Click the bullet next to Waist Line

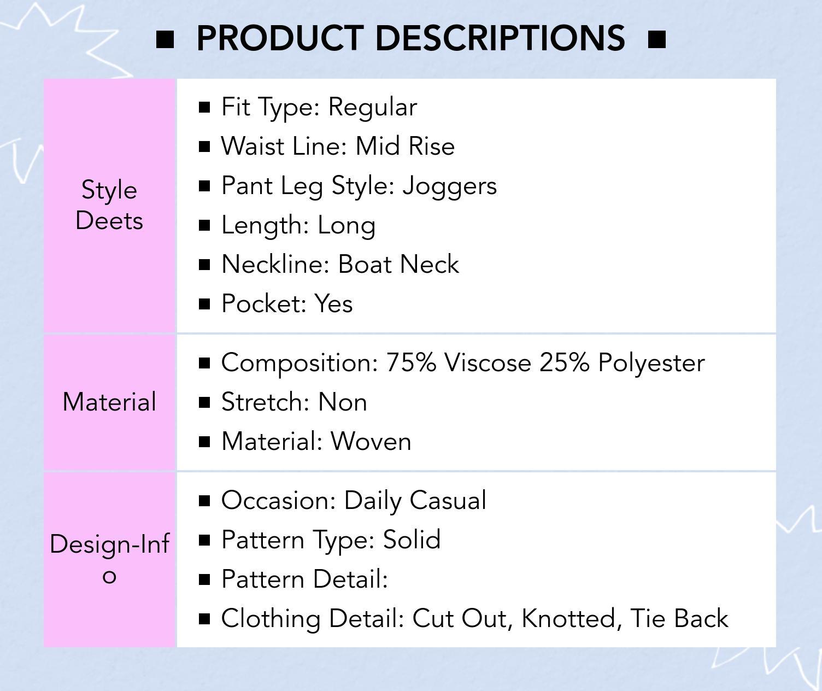tap(205, 147)
